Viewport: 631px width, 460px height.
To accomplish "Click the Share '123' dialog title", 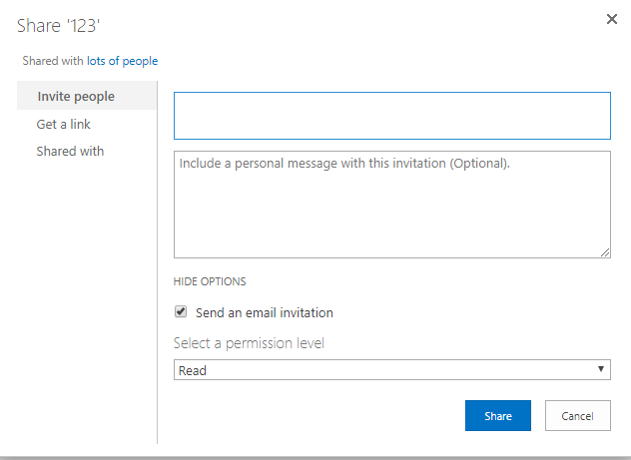I will pos(58,26).
